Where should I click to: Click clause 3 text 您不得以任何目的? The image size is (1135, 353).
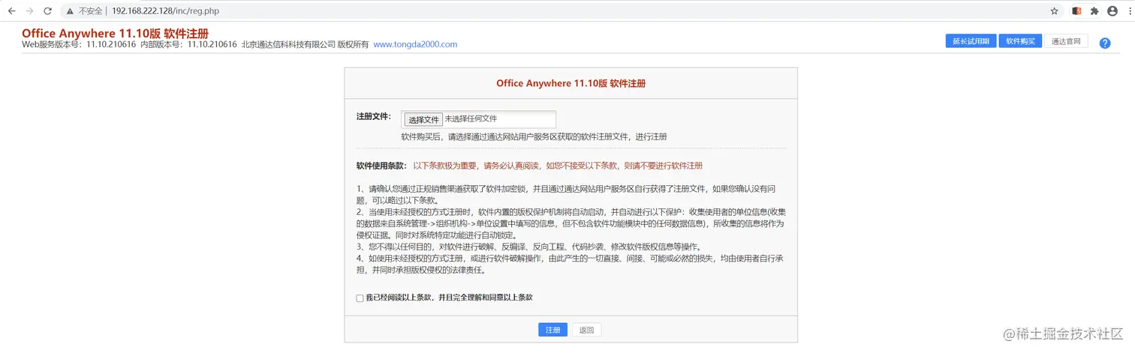click(x=528, y=247)
